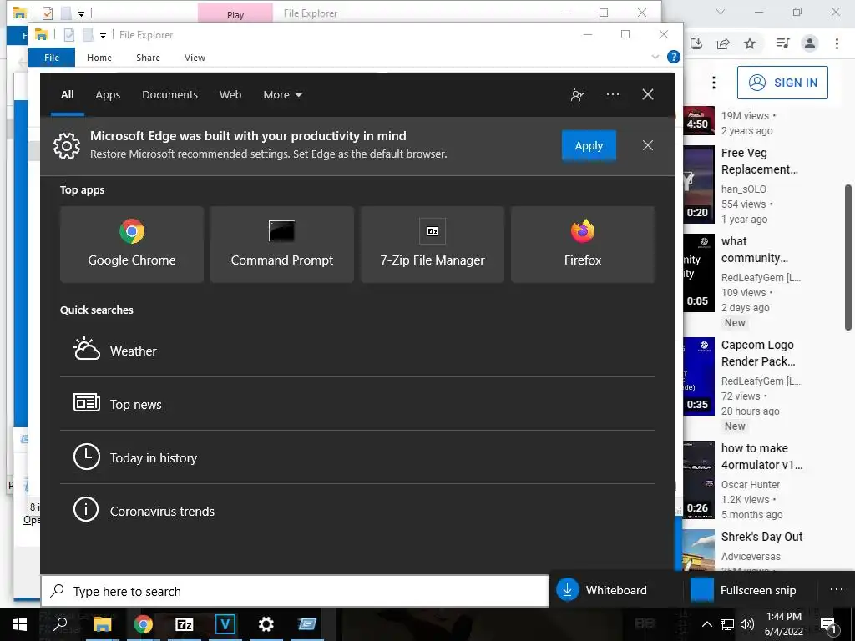Switch to the Documents search tab
This screenshot has height=641, width=855.
[169, 95]
